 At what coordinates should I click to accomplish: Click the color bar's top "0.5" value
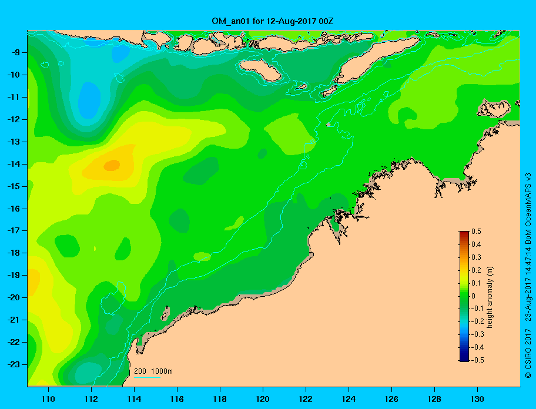pyautogui.click(x=477, y=232)
